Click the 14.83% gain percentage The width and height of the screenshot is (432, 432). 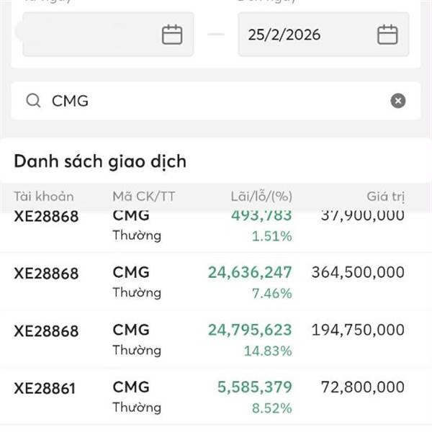[x=271, y=351]
